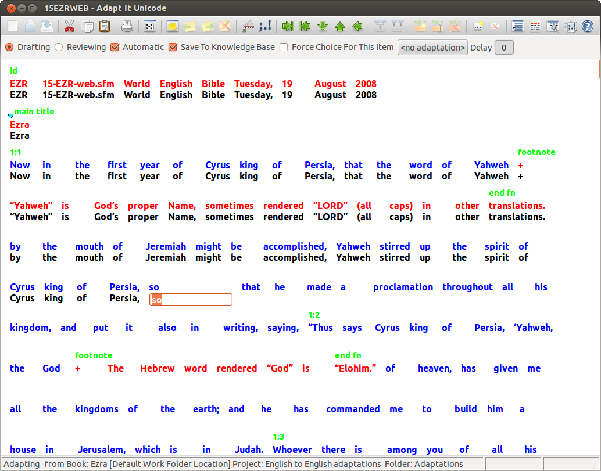Viewport: 601px width, 471px height.
Task: Select the Drafting radio button
Action: click(9, 47)
